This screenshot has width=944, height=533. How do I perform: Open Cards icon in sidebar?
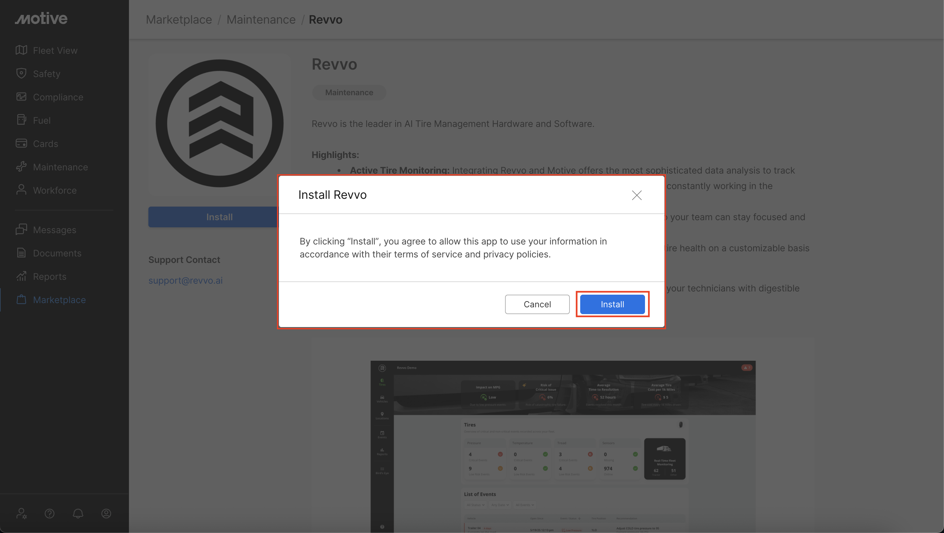tap(21, 143)
